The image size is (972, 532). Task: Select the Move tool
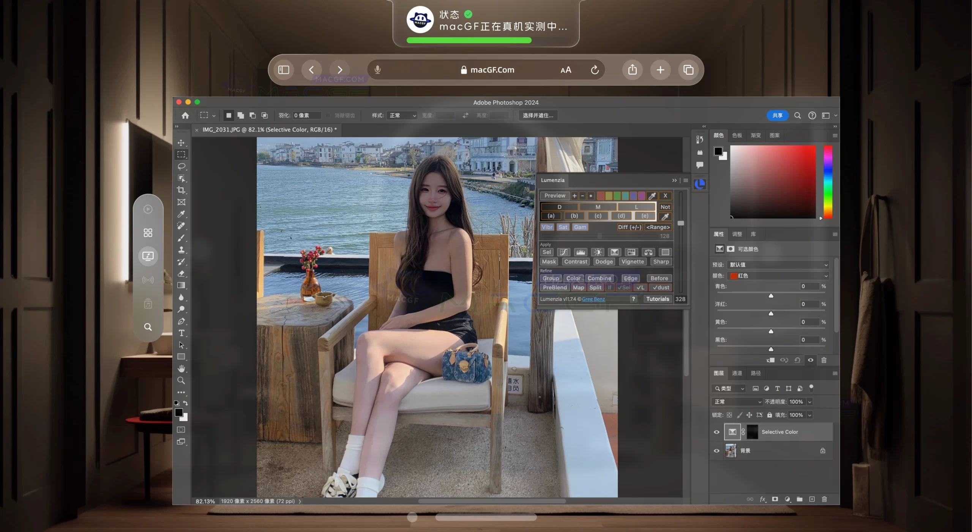click(x=181, y=143)
